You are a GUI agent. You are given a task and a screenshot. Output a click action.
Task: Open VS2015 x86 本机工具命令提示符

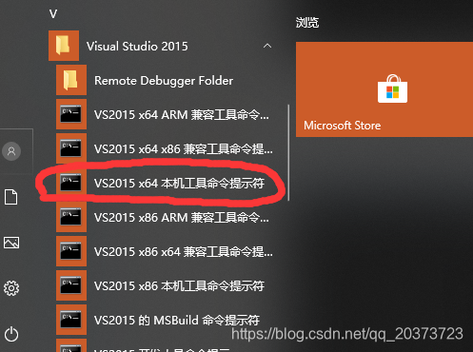coord(164,285)
